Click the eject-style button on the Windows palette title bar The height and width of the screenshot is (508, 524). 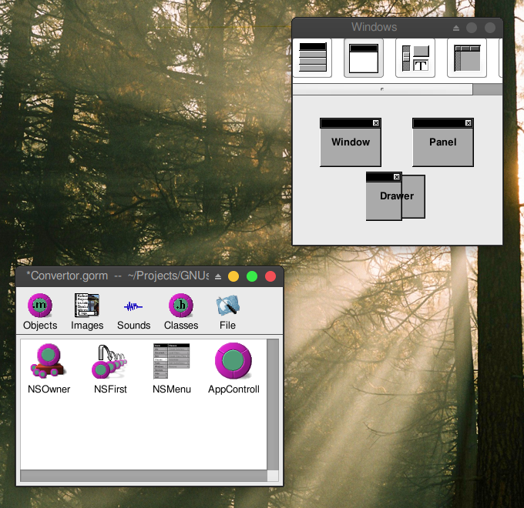(455, 28)
